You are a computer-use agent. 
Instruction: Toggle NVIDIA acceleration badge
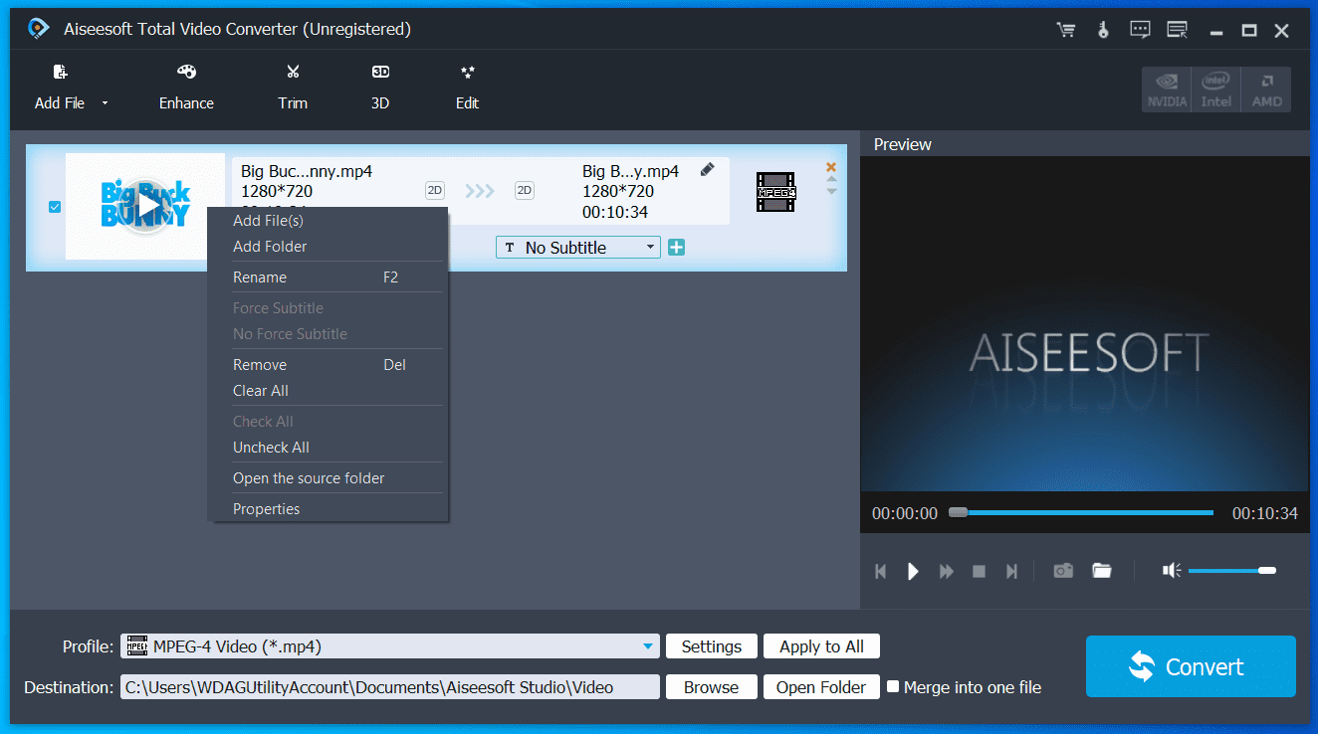pos(1167,90)
